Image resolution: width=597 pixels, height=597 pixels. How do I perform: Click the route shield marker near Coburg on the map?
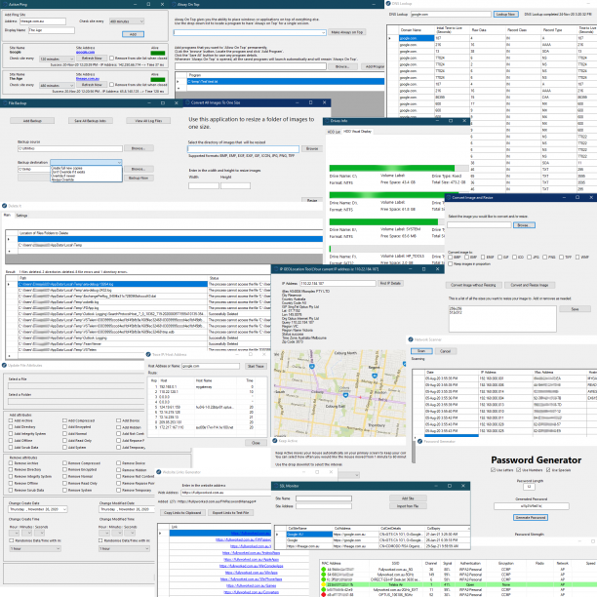pos(345,396)
